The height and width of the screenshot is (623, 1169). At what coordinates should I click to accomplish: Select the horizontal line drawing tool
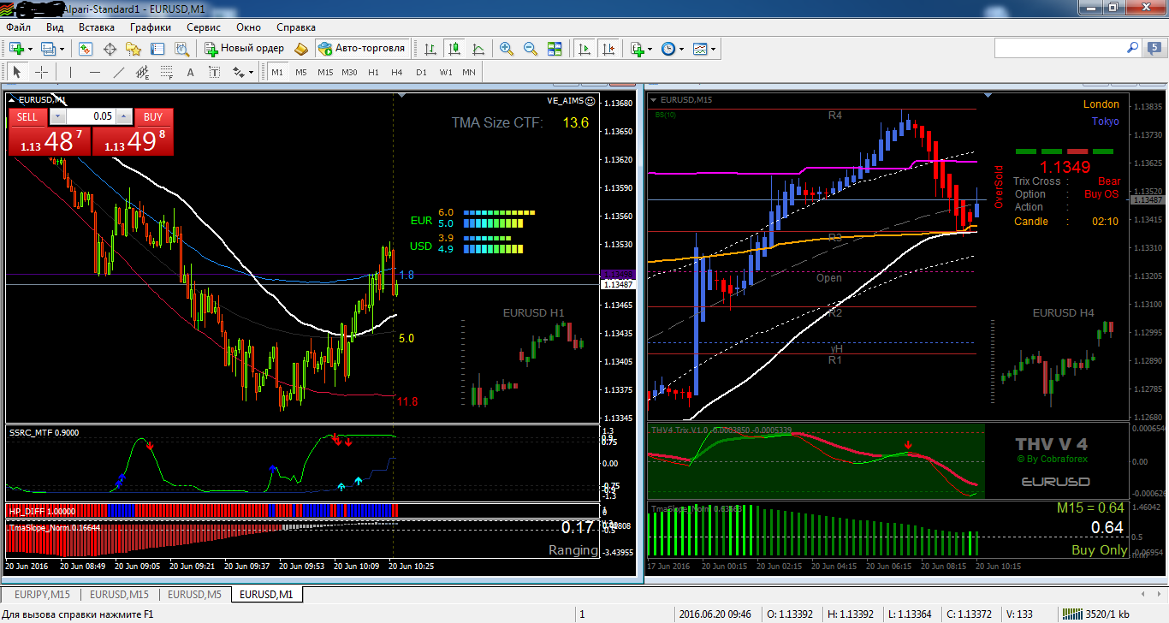[95, 72]
